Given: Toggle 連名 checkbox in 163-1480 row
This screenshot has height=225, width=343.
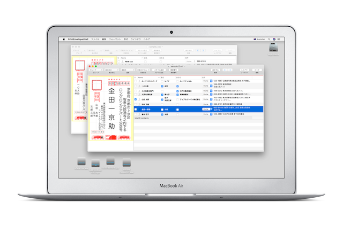Looking at the screenshot, I should [x=162, y=99].
